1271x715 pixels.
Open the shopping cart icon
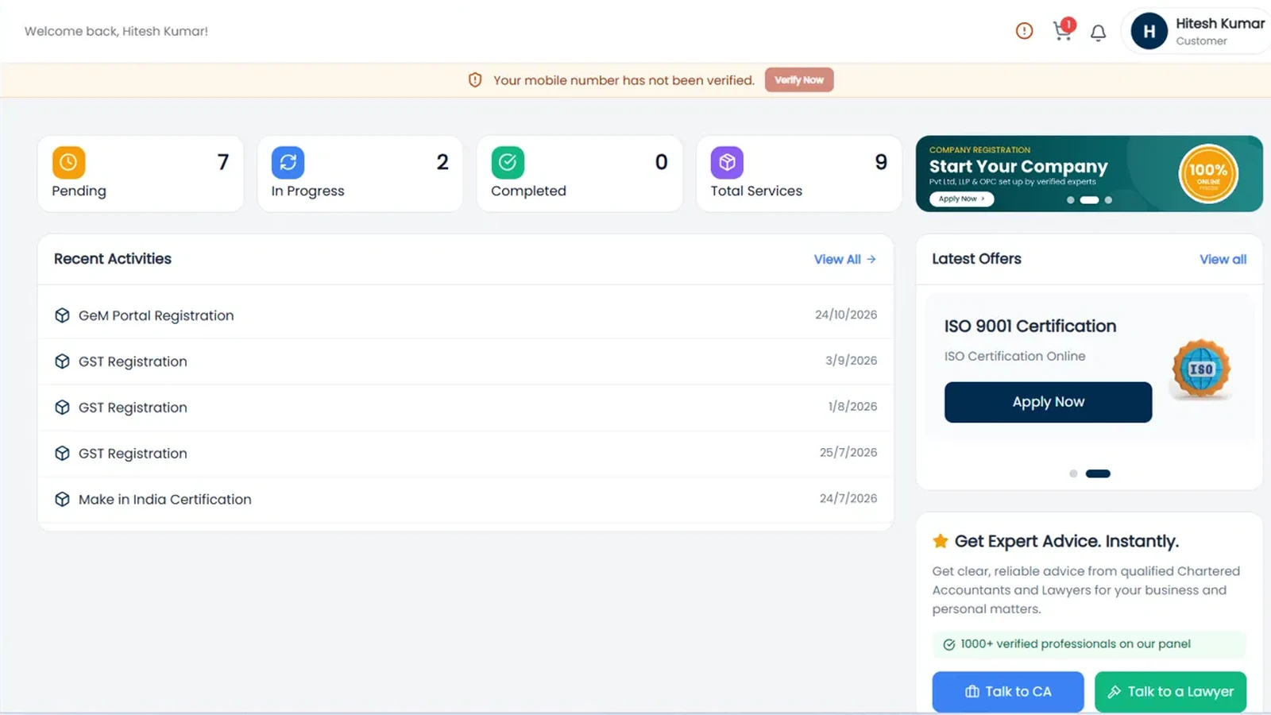[1063, 30]
